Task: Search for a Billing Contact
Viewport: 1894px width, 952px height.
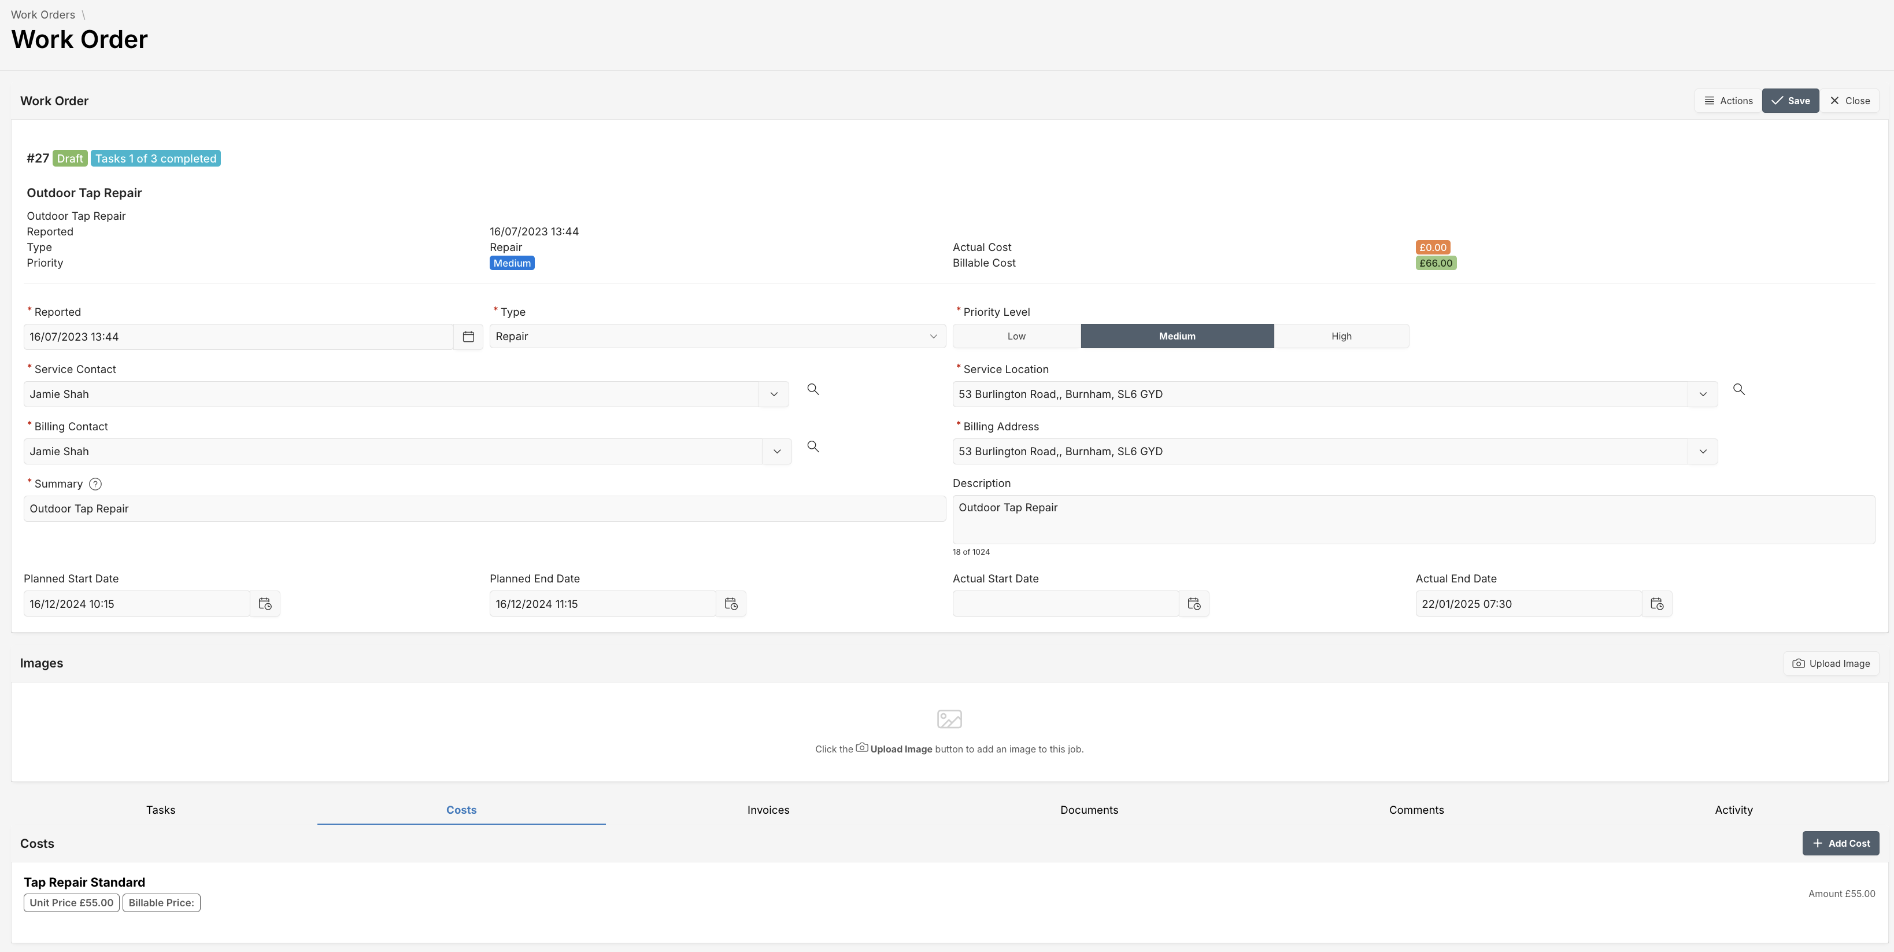Action: (x=813, y=447)
